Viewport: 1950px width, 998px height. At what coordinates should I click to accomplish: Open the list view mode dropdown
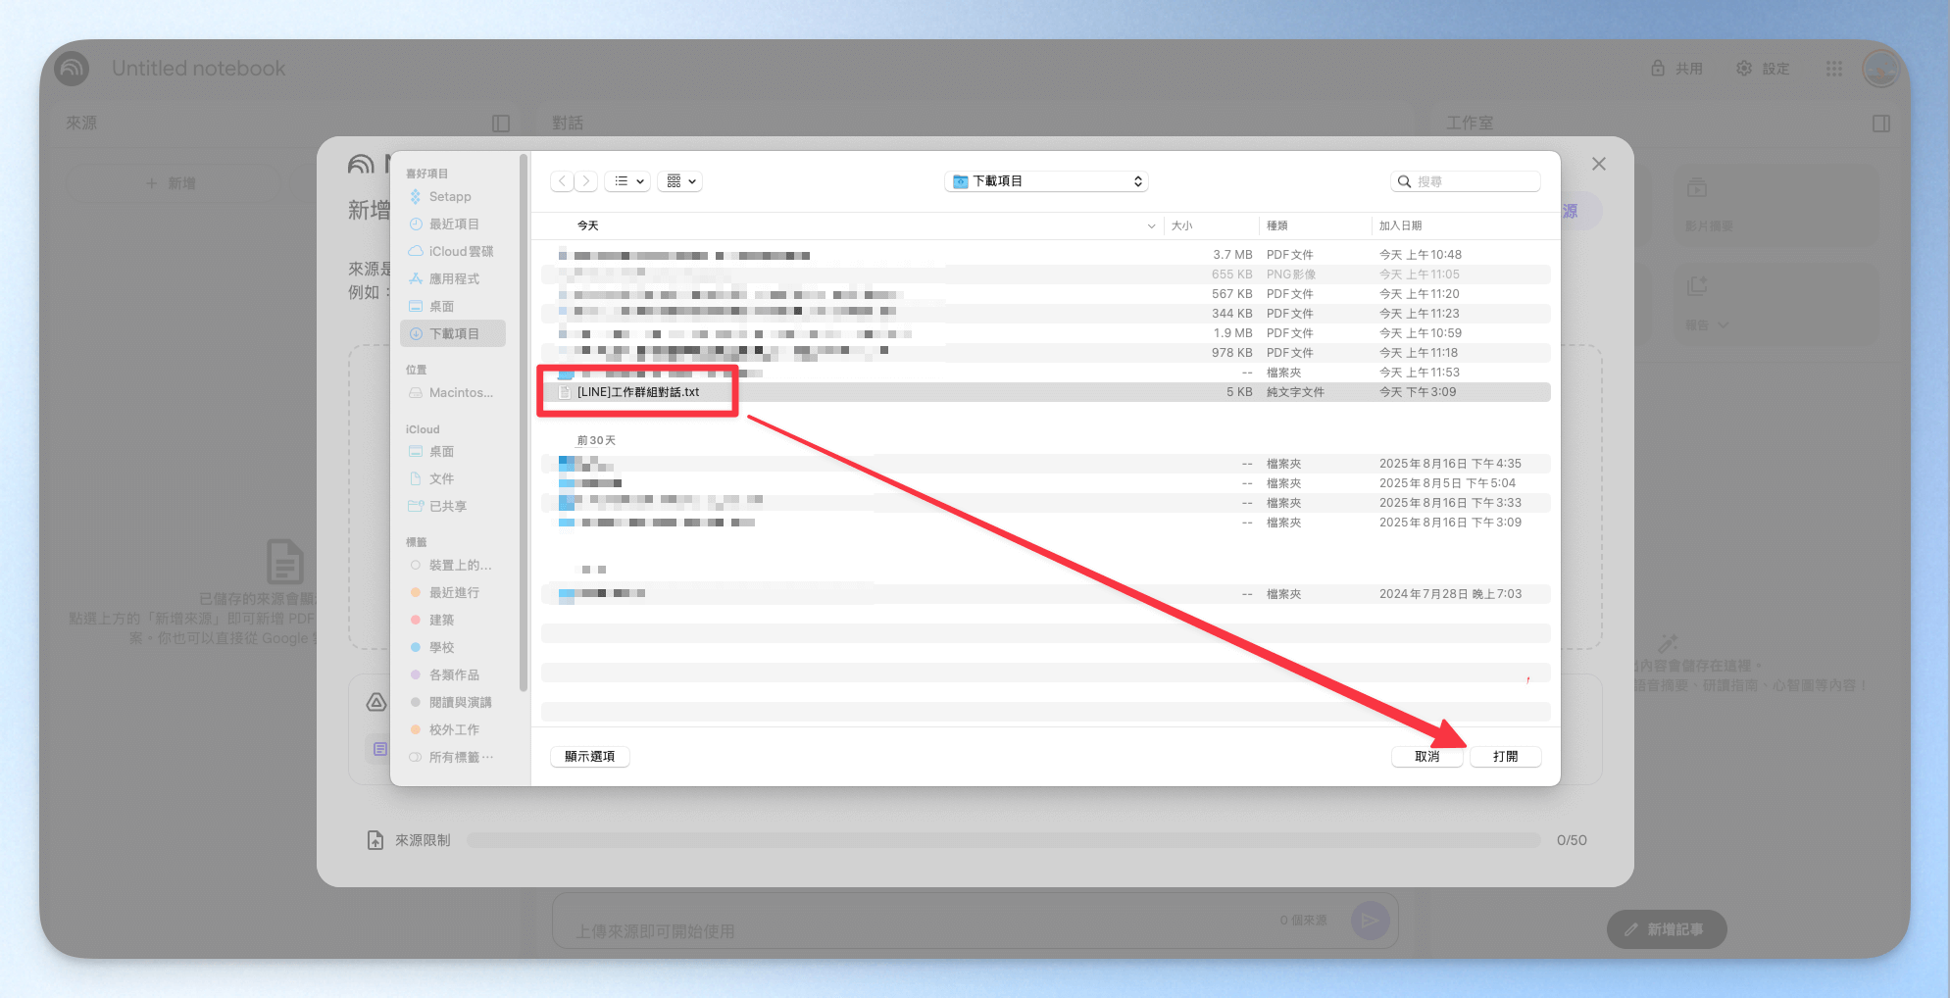tap(628, 181)
